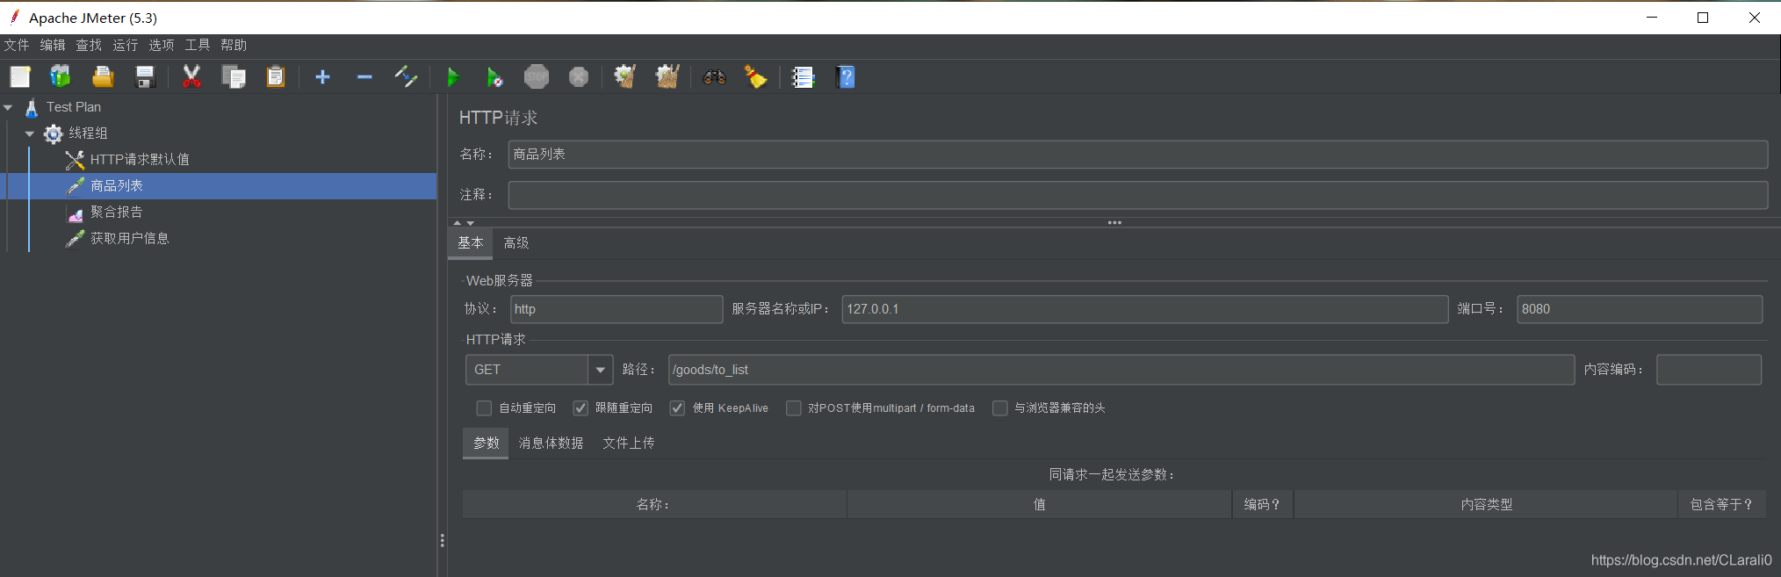Click Start no pauses icon
This screenshot has width=1781, height=577.
pos(495,77)
